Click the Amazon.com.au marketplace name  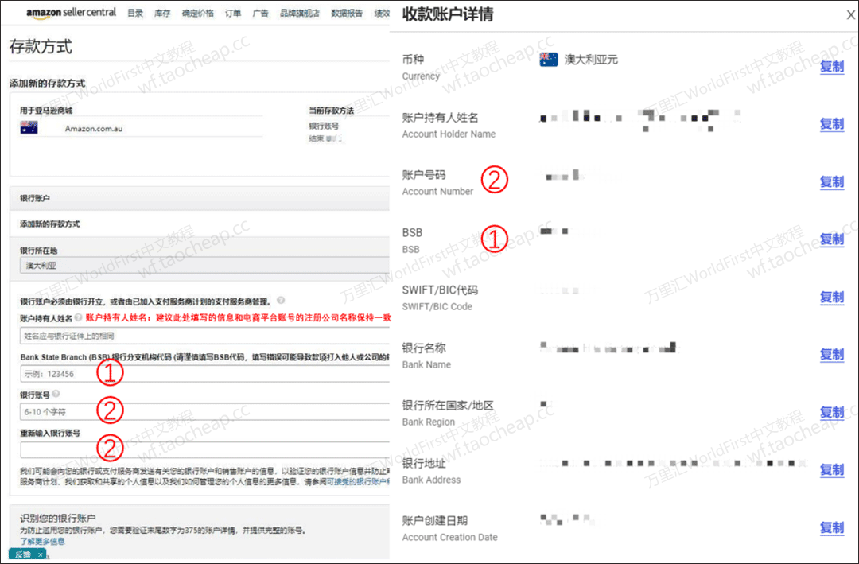pyautogui.click(x=94, y=129)
